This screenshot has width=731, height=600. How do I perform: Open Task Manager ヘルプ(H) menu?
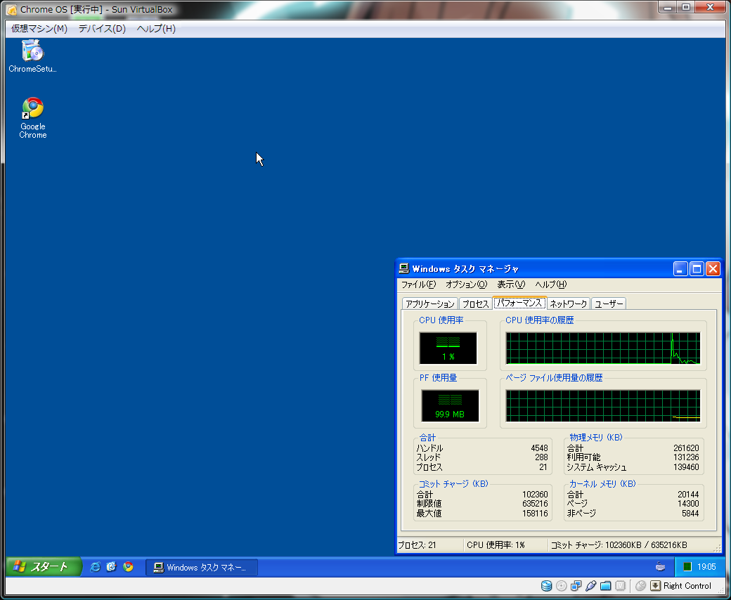(550, 284)
